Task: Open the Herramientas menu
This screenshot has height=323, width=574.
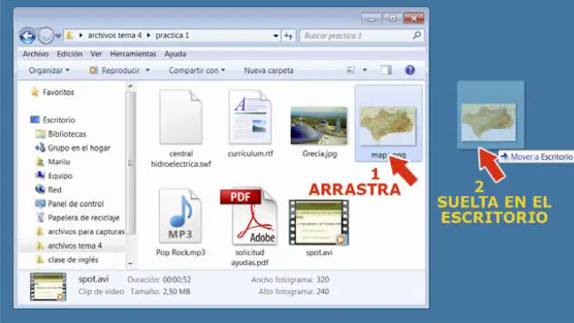Action: 132,54
